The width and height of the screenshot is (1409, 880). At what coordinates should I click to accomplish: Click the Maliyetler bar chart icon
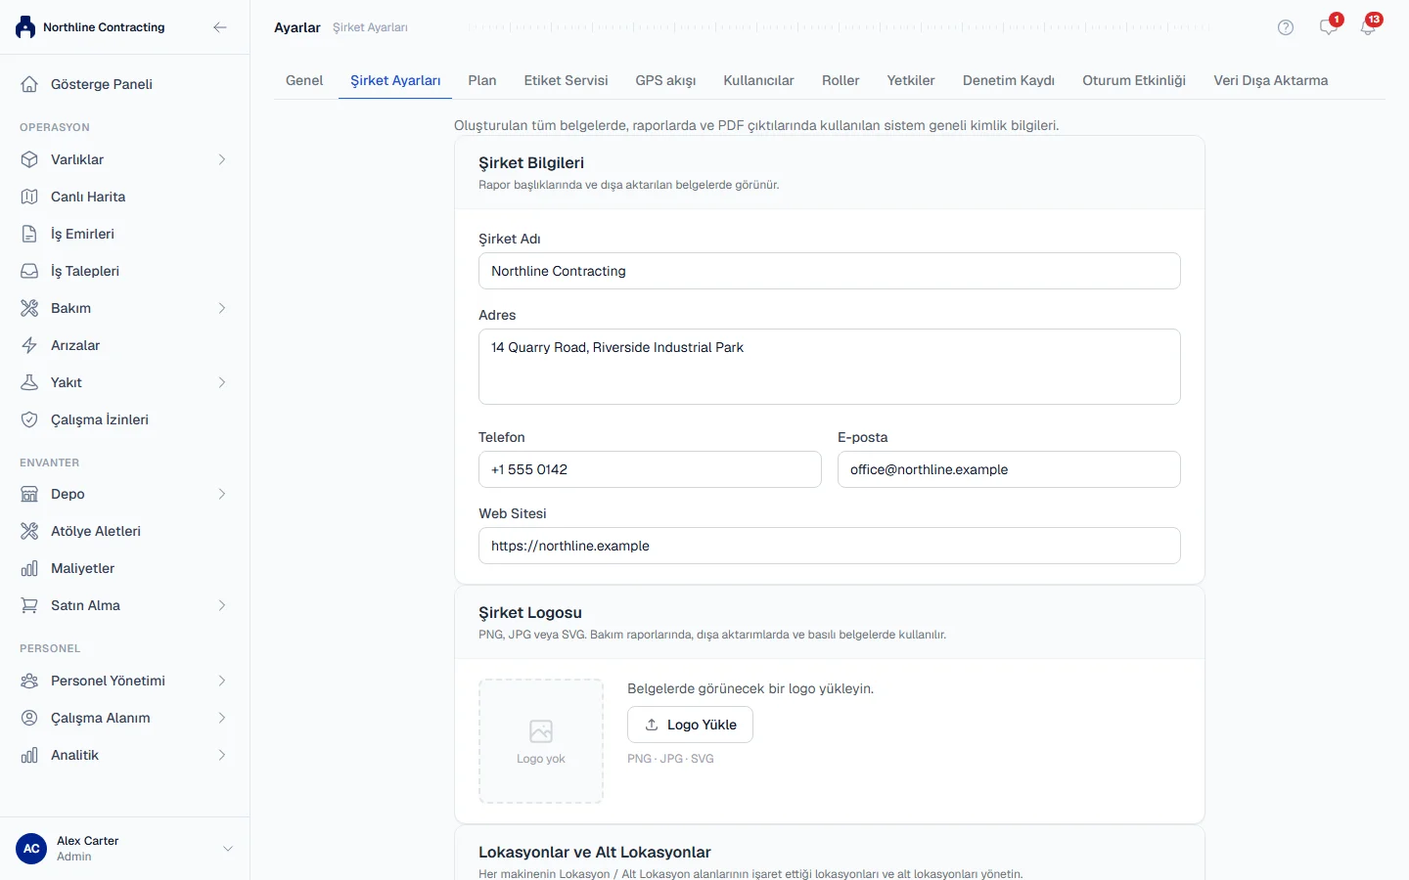(29, 568)
